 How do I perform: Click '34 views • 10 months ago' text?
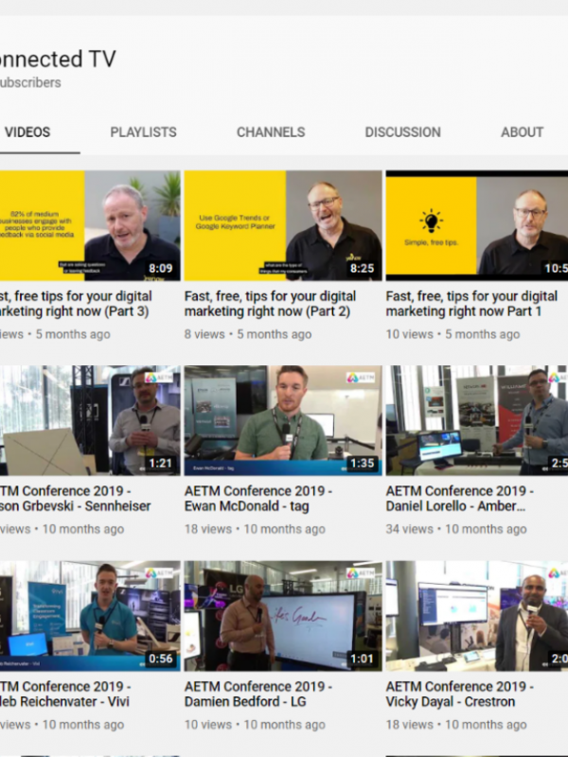tap(456, 529)
